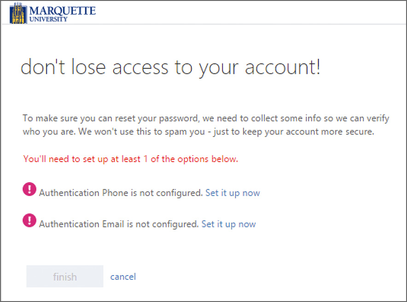The image size is (407, 302).
Task: Set up the Authentication Email now
Action: coord(228,224)
